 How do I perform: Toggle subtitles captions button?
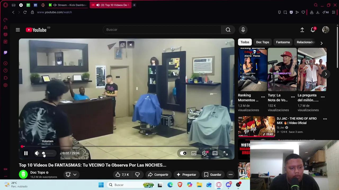coord(194,153)
